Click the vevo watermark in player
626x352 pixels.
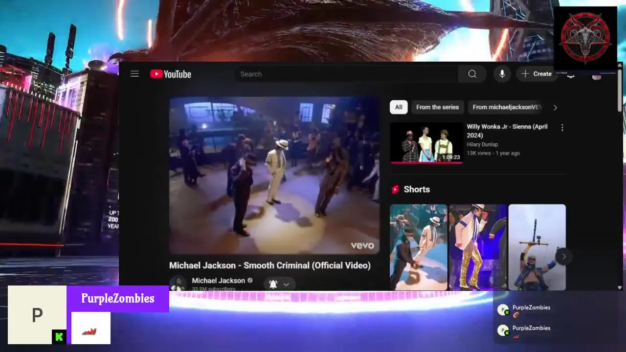362,245
